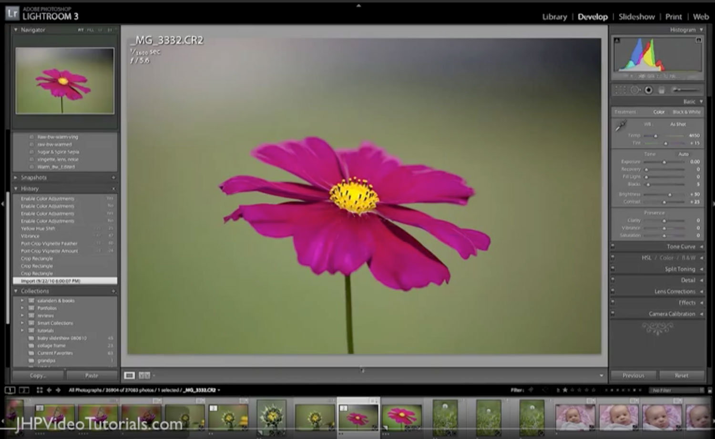This screenshot has width=715, height=439.
Task: Select the Adjustment Brush tool
Action: click(x=677, y=90)
